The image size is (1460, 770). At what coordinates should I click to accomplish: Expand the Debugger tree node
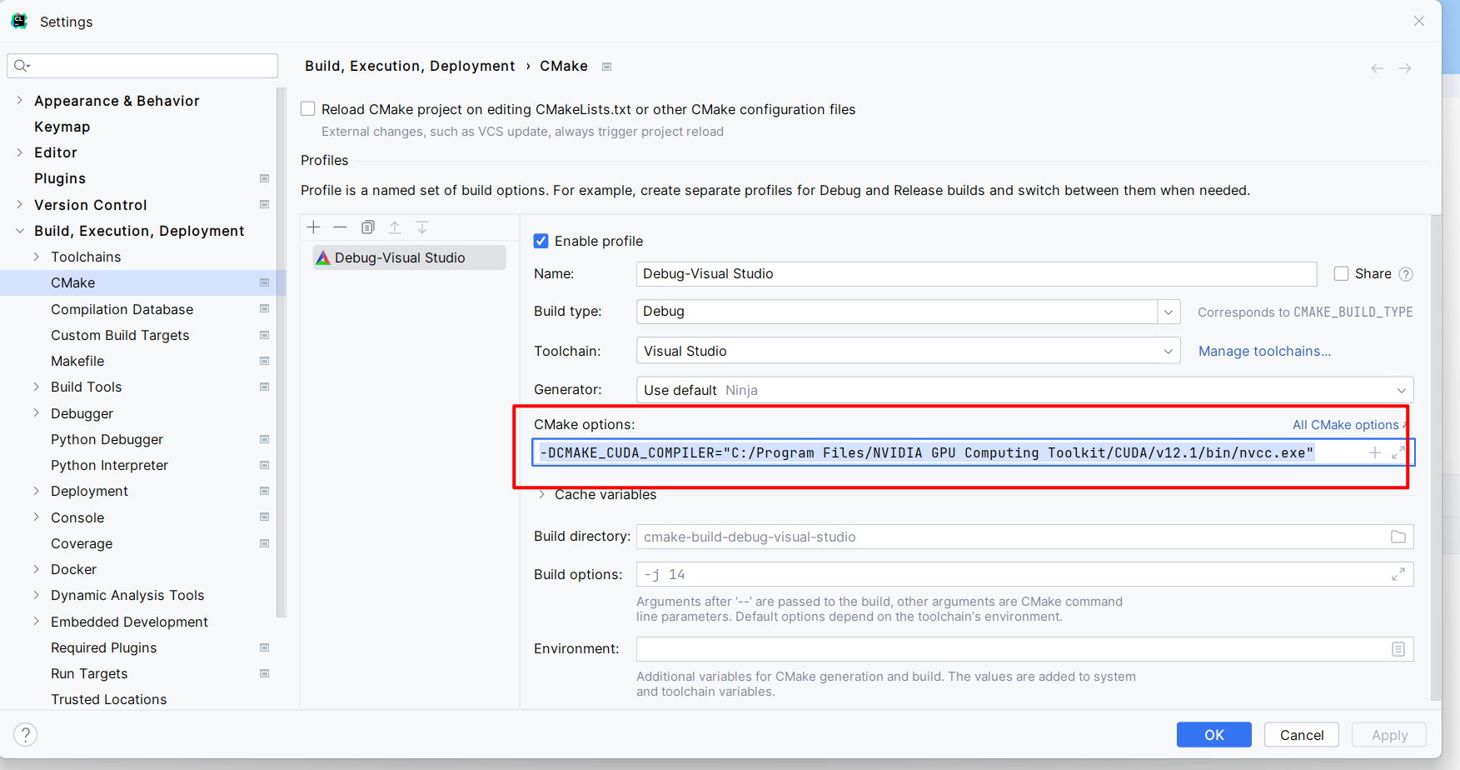pyautogui.click(x=37, y=413)
